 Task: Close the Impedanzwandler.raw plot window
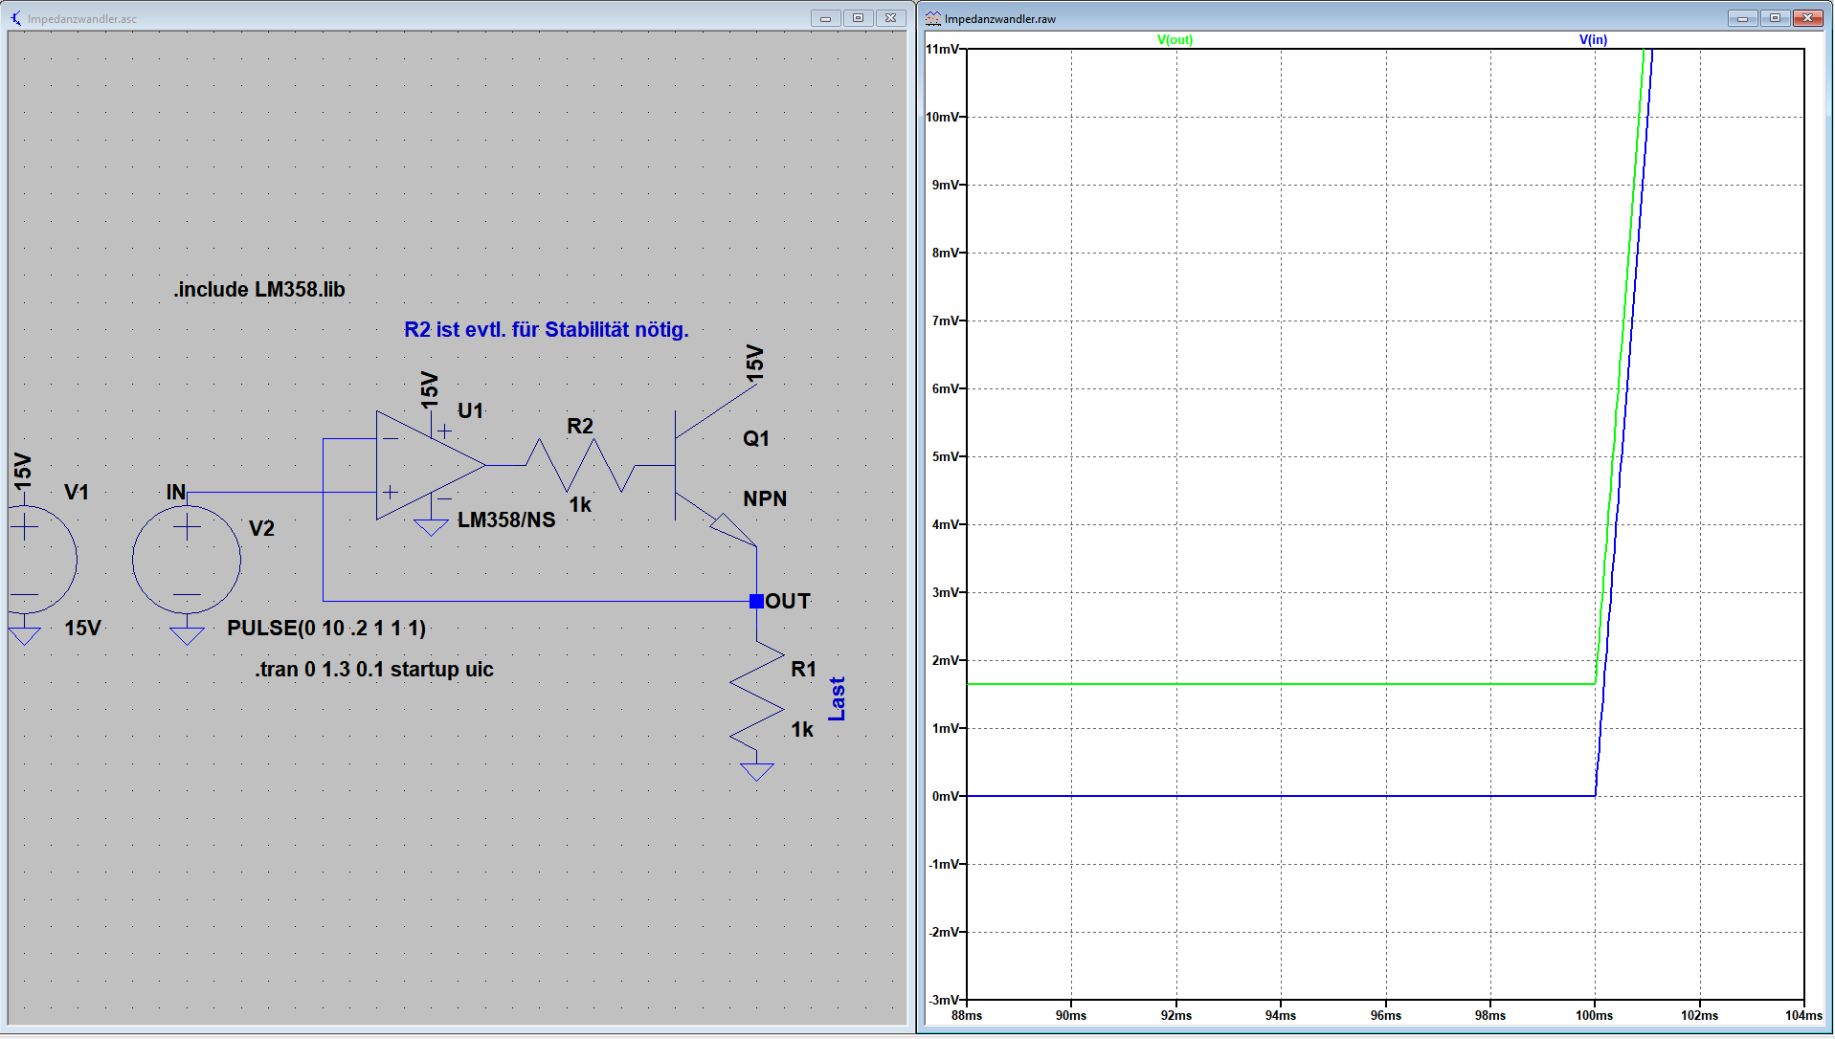tap(1807, 18)
